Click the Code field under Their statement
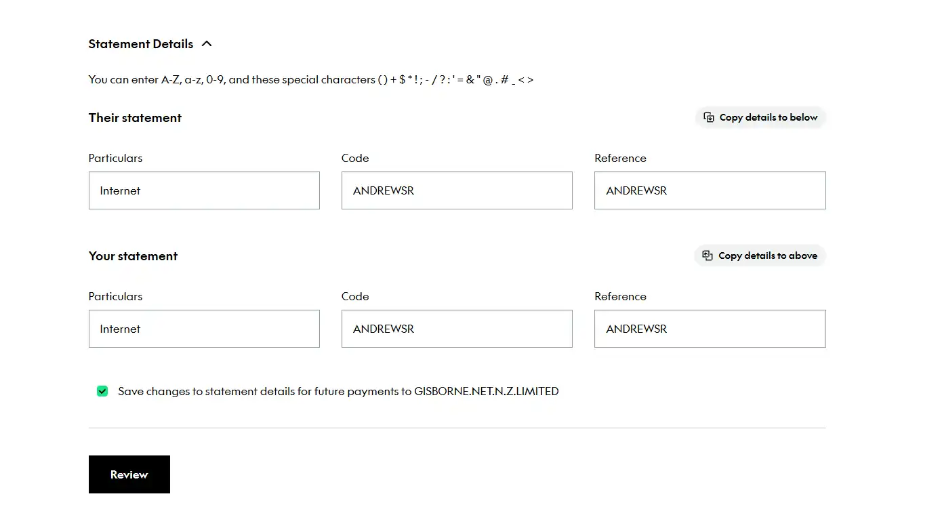Screen dimensions: 942x530 click(457, 190)
